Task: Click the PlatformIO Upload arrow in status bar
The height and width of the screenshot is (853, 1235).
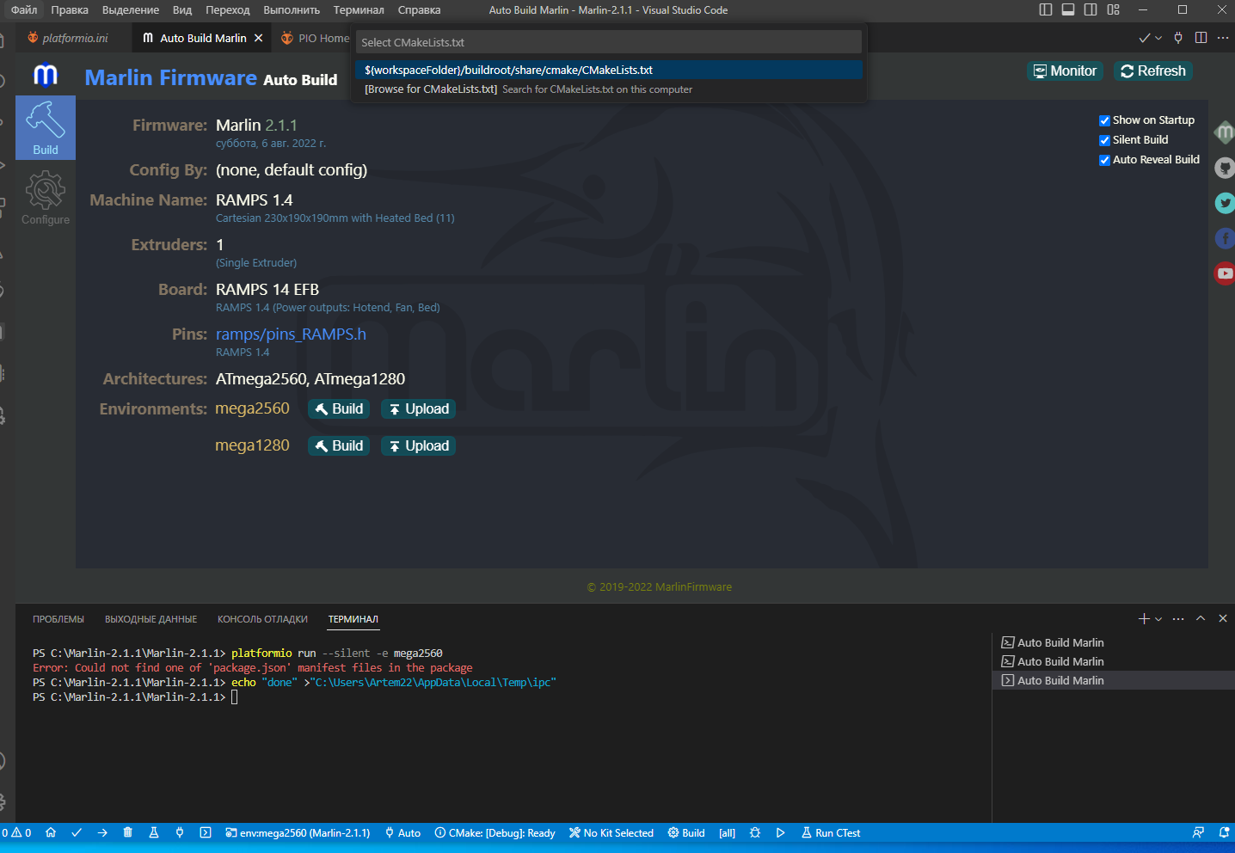Action: pos(102,832)
